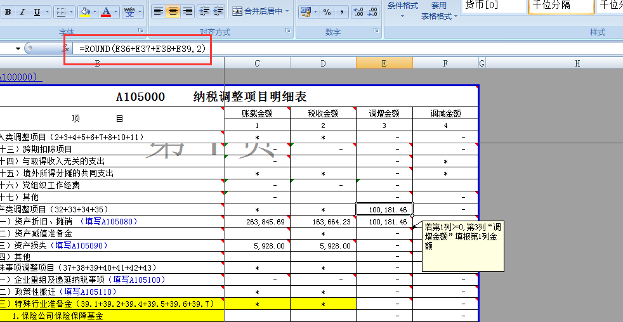
Task: Open 数字 number dialog launcher
Action: click(x=376, y=30)
